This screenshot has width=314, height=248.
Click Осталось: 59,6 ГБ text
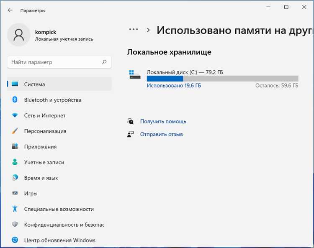pos(277,86)
